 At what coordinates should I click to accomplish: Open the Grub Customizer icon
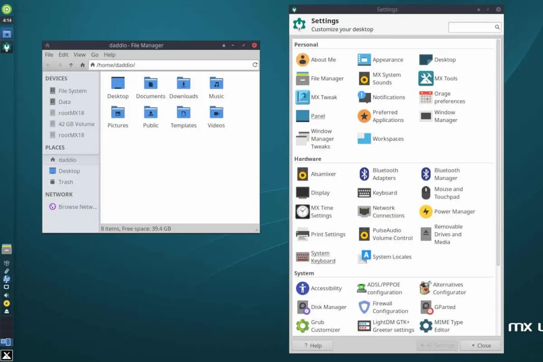[302, 326]
